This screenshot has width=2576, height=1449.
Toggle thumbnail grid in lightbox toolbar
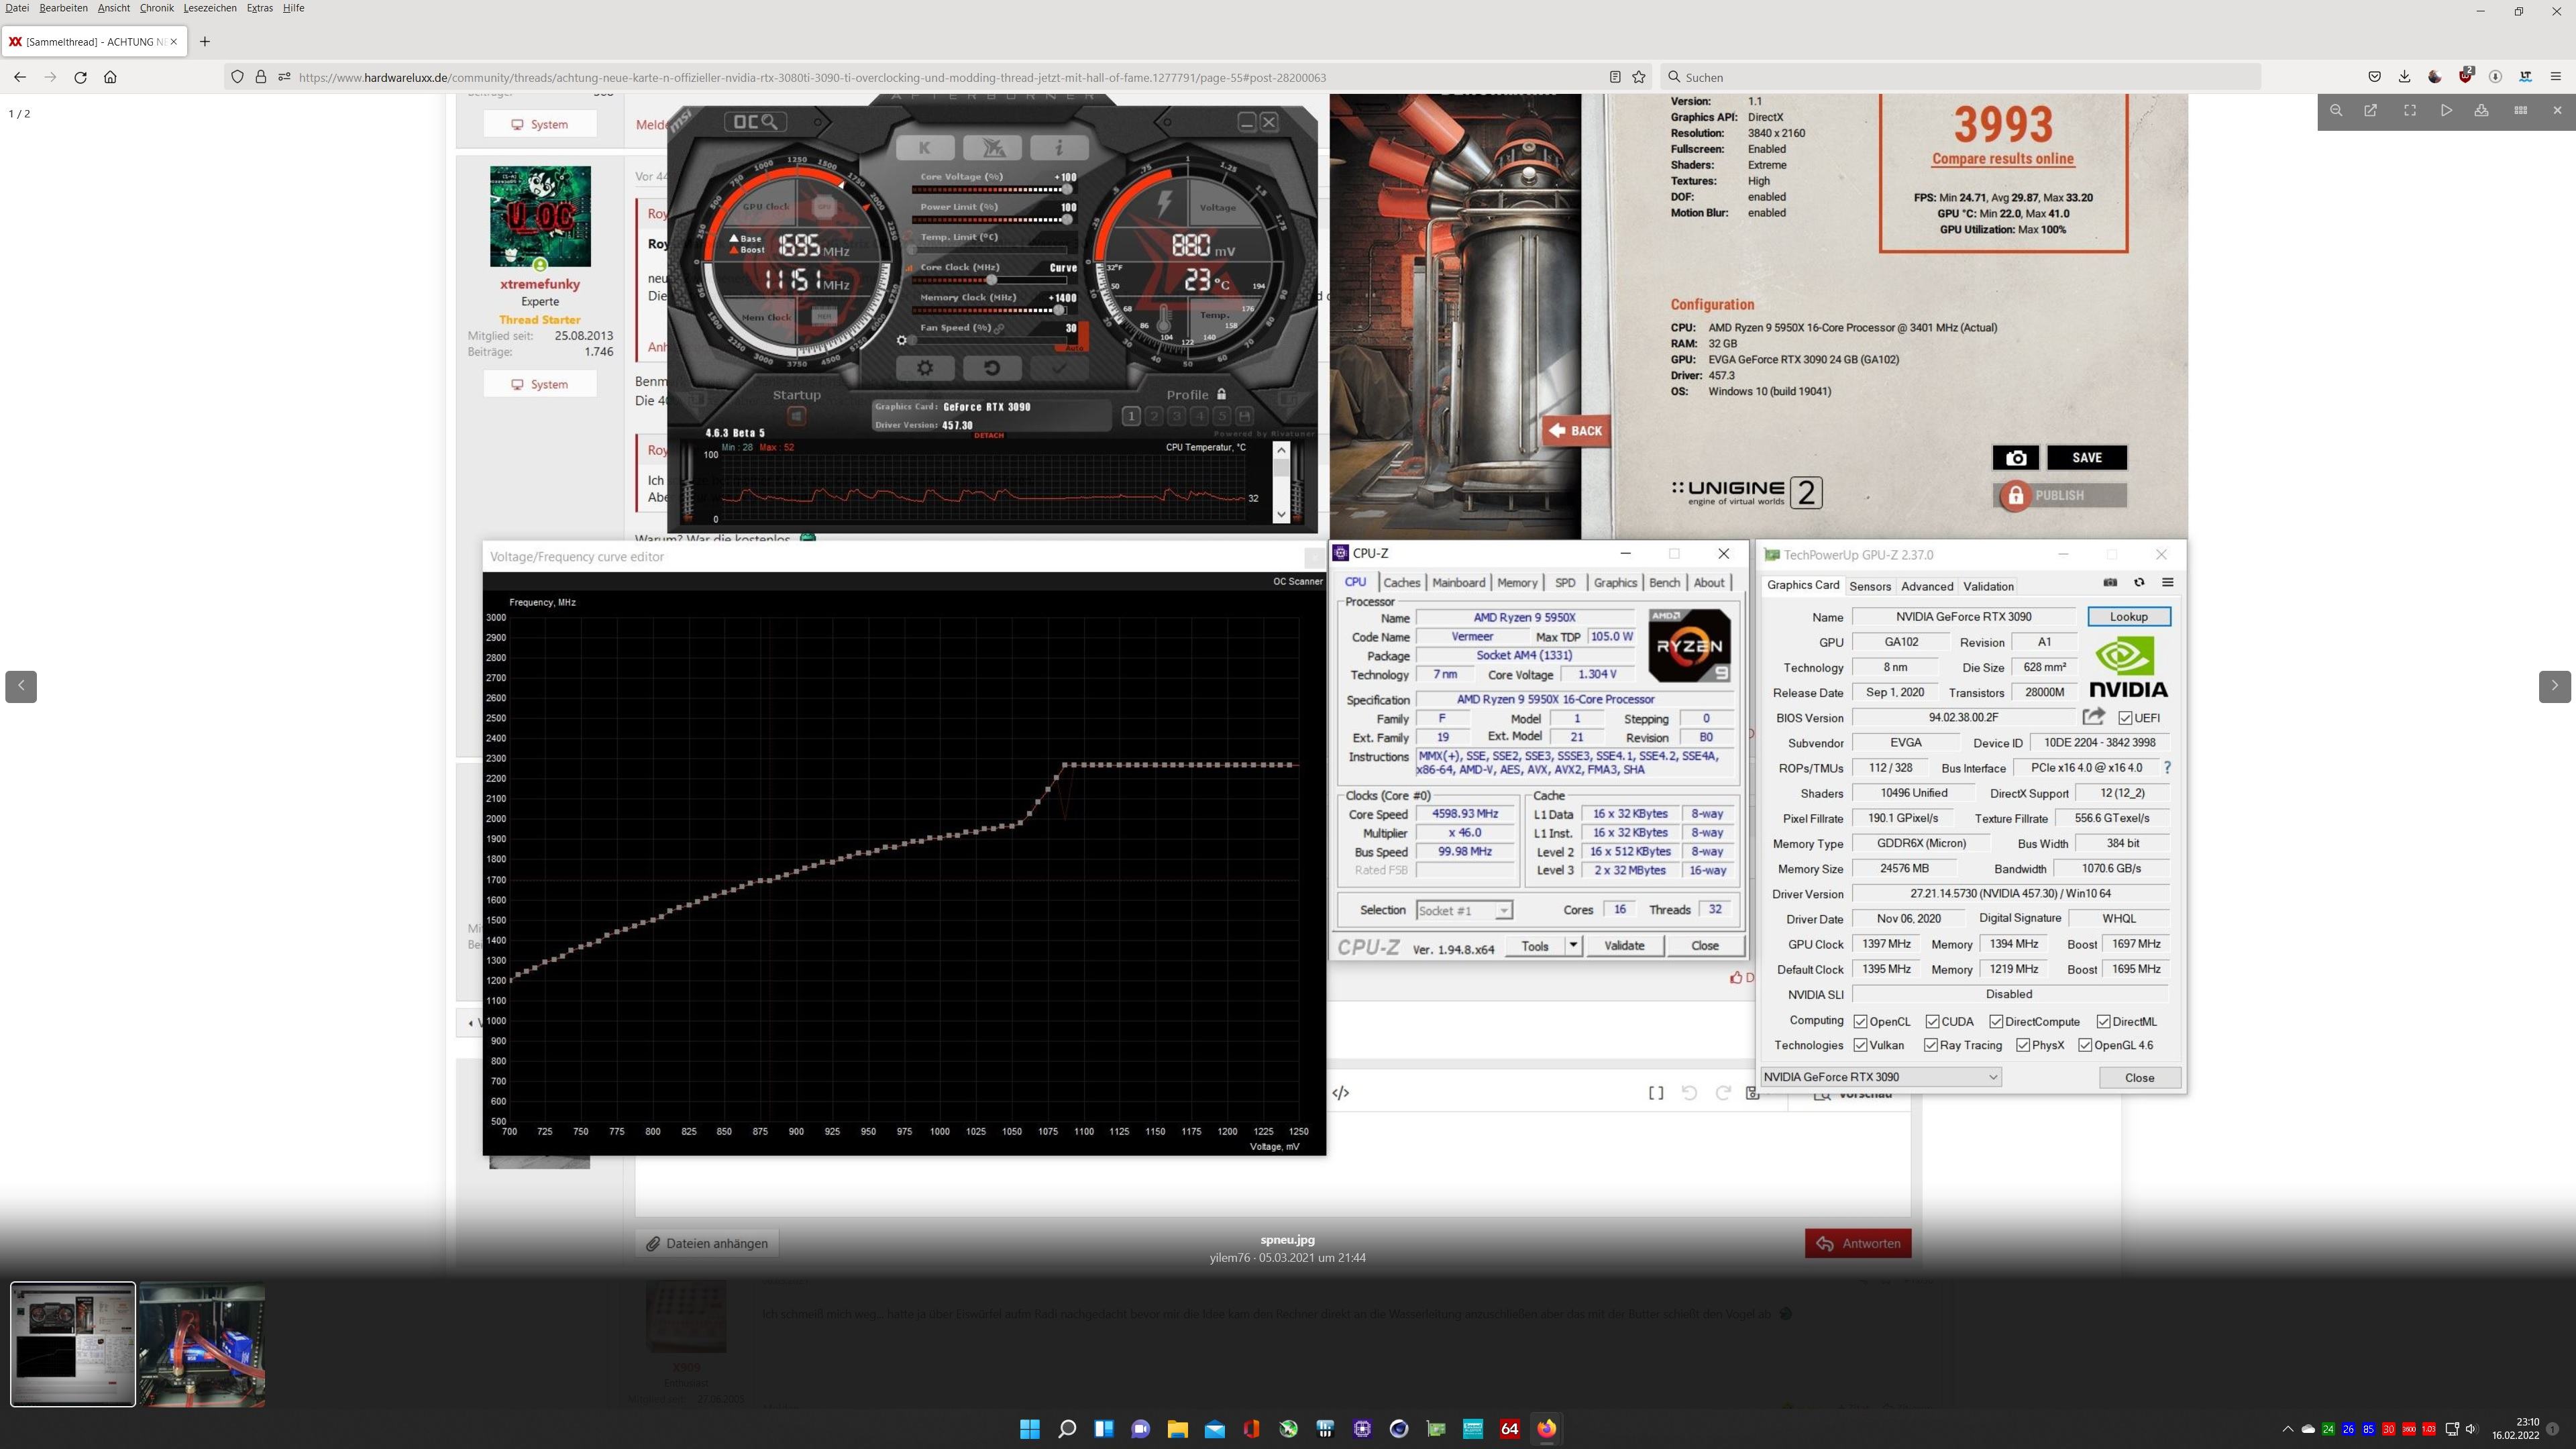point(2520,110)
